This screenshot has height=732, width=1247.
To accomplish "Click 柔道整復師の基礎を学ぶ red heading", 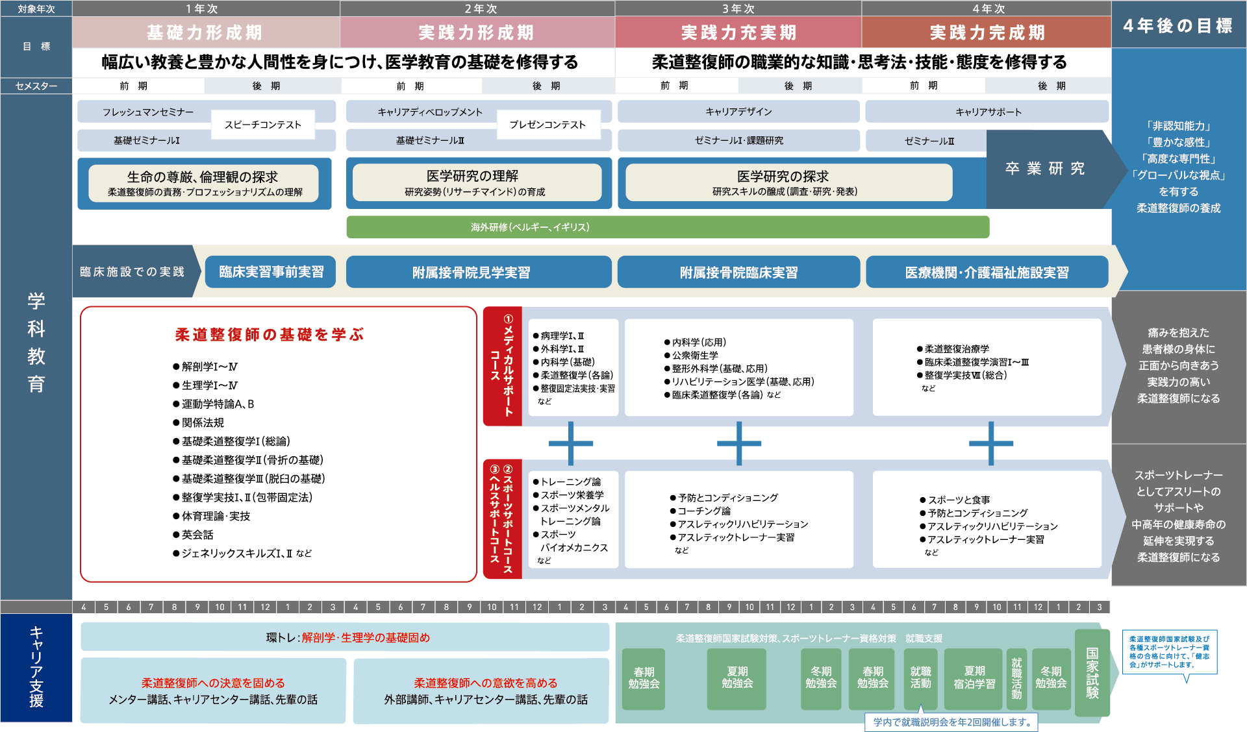I will (270, 335).
